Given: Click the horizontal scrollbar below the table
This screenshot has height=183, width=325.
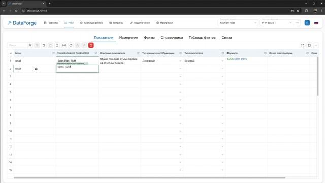Looking at the screenshot, I should [149, 178].
